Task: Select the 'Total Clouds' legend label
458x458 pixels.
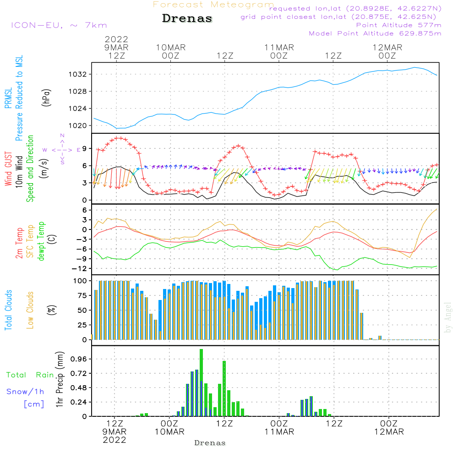Action: click(x=8, y=310)
